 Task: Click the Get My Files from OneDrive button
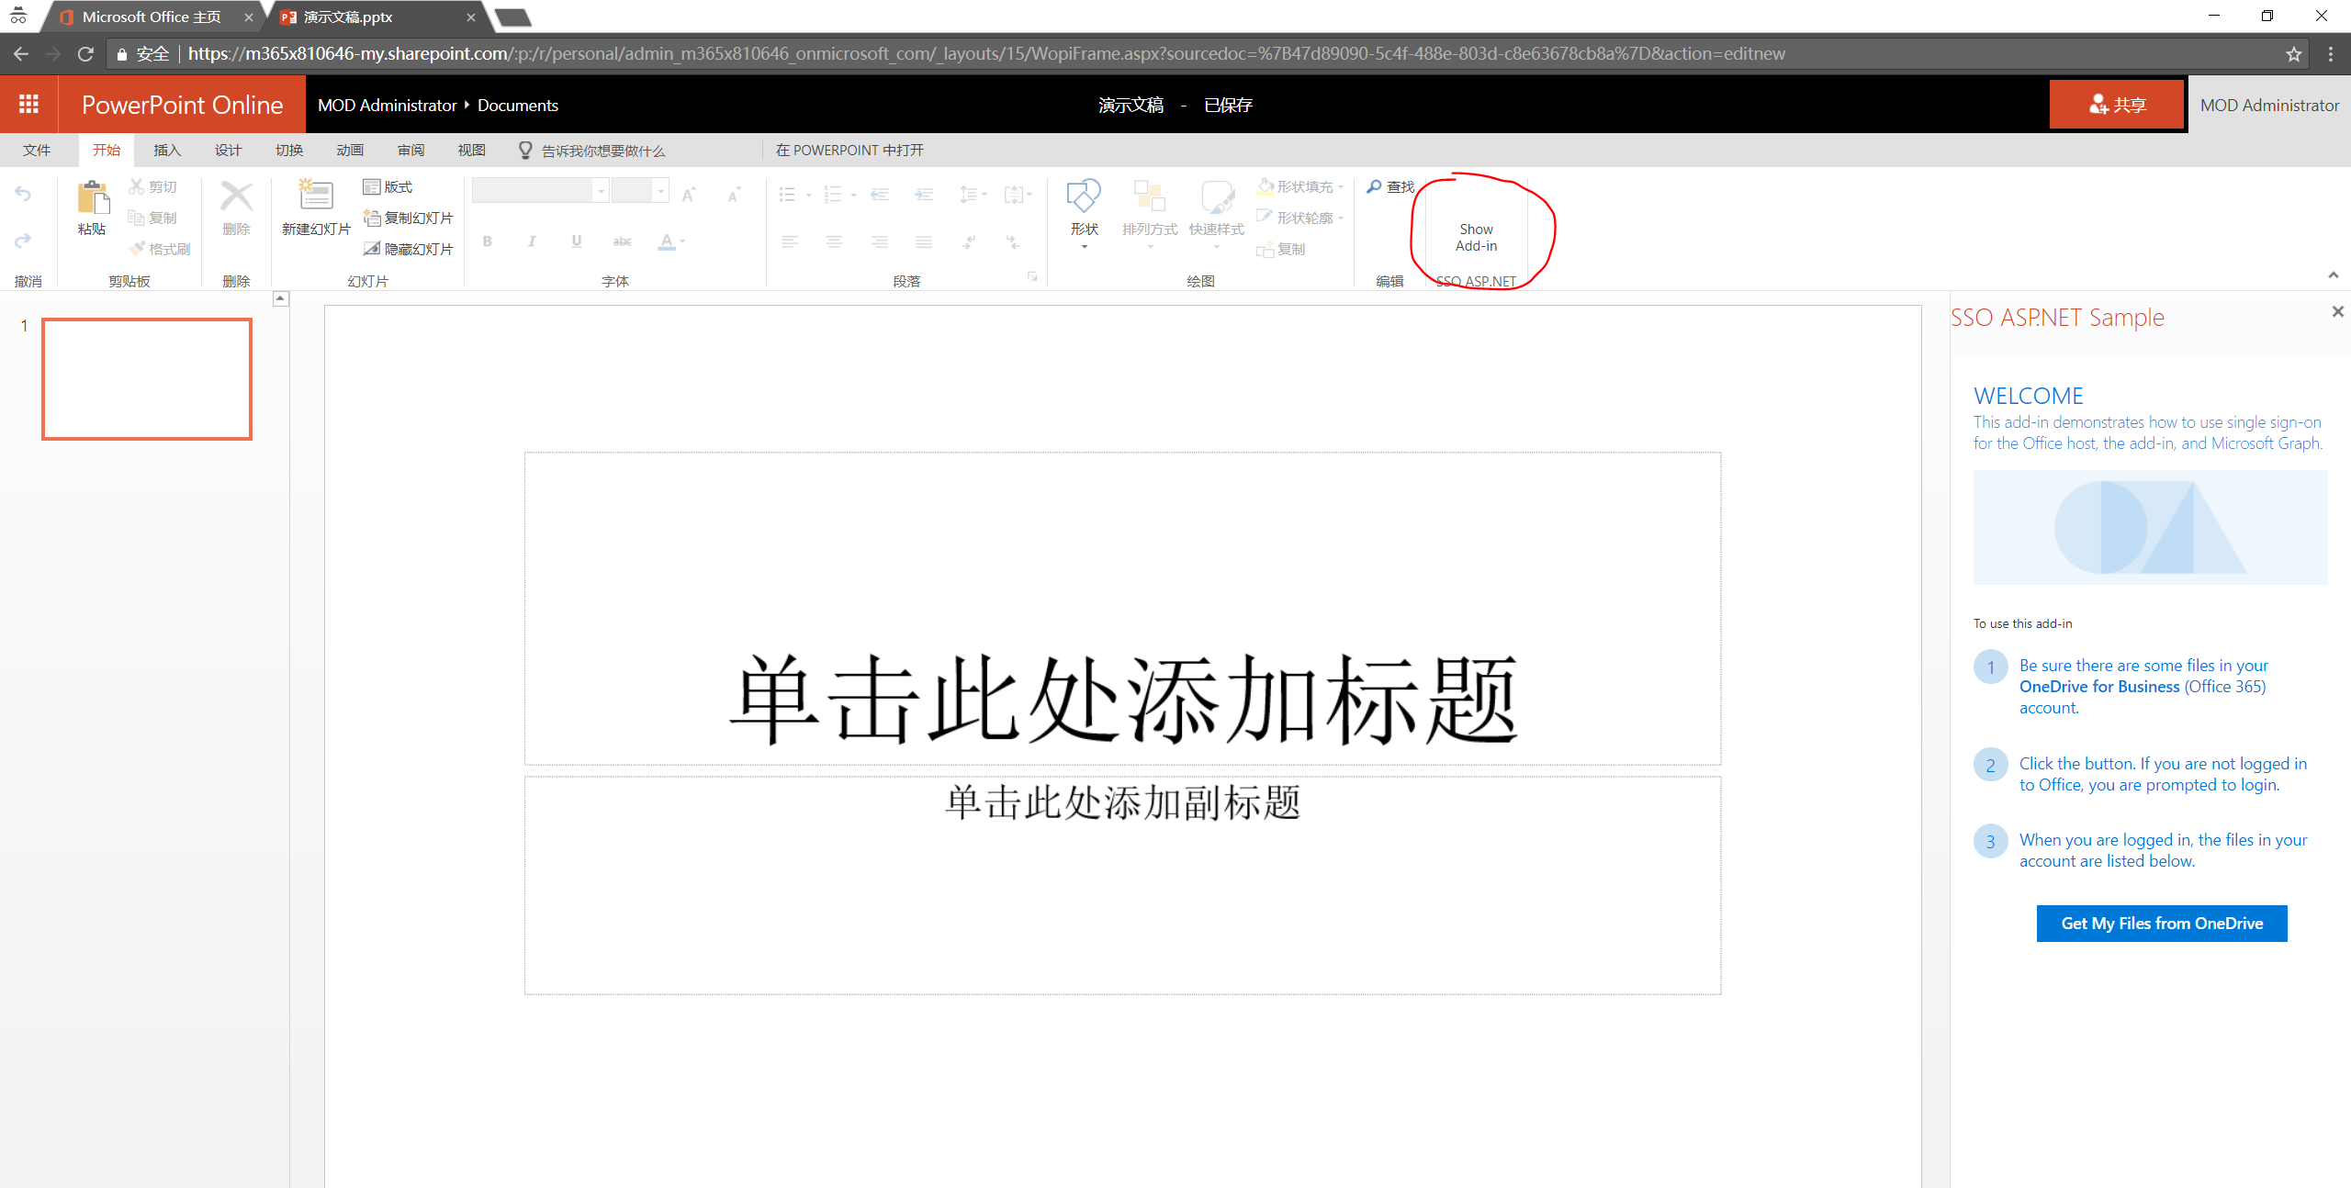pos(2161,923)
